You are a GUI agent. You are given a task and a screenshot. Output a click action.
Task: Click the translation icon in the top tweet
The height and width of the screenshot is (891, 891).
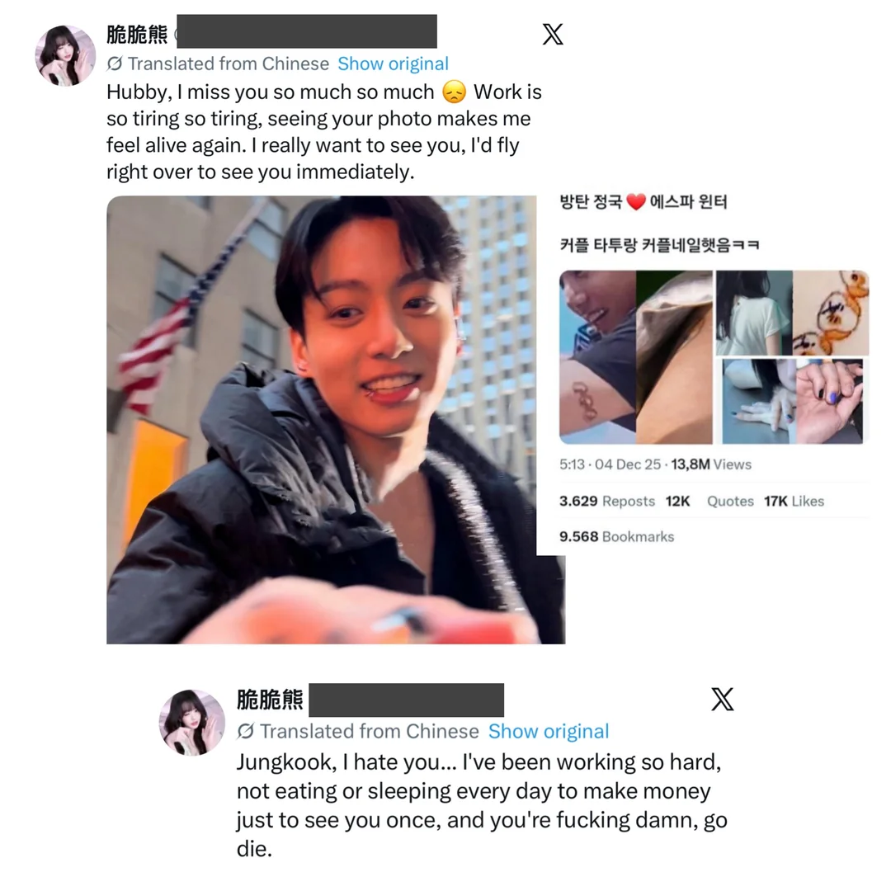114,64
